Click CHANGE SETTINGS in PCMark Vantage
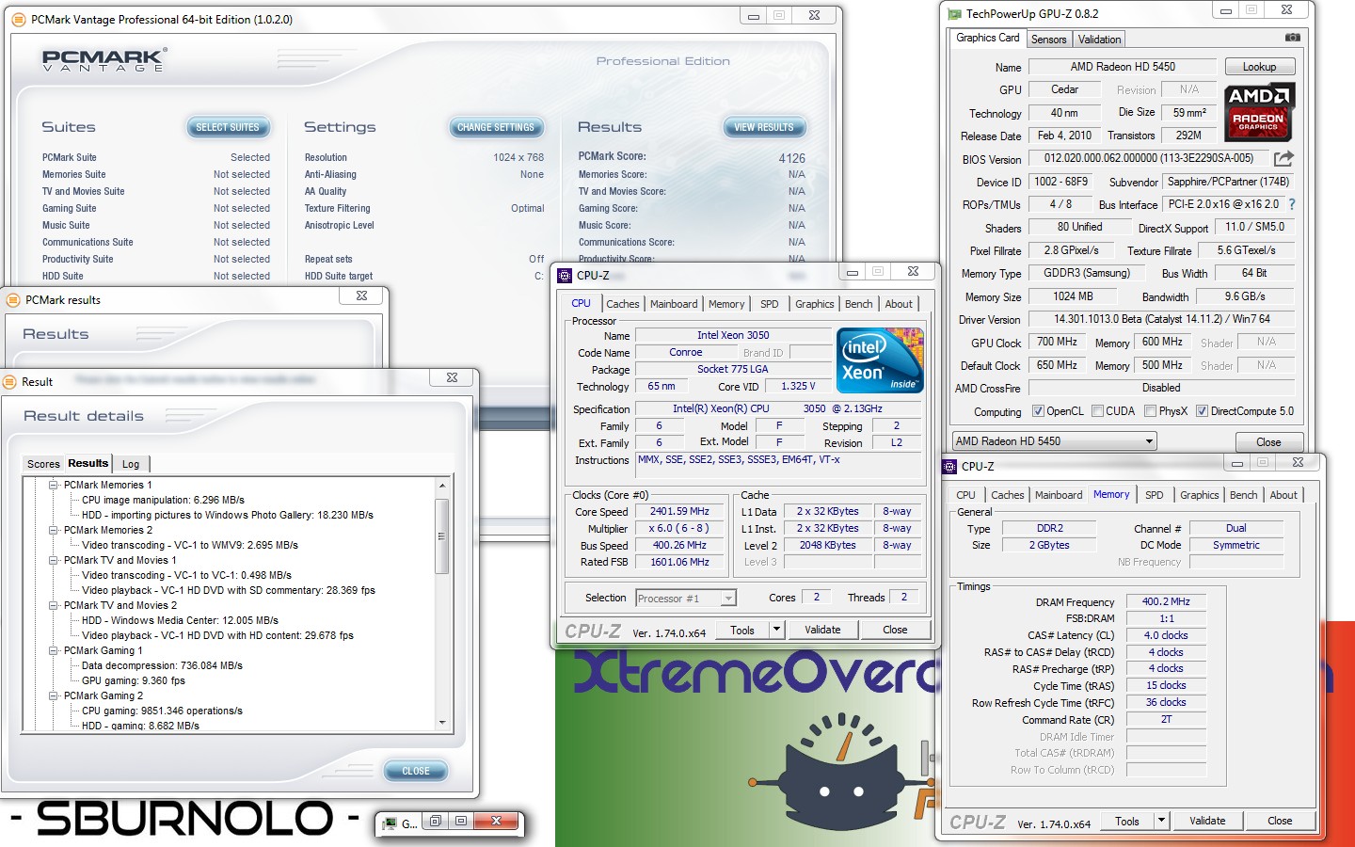Screen dimensions: 1355x847 pyautogui.click(x=496, y=127)
